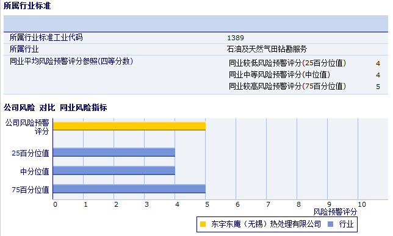393x236 pixels.
Task: Click the 所属行业 row label
Action: [24, 49]
